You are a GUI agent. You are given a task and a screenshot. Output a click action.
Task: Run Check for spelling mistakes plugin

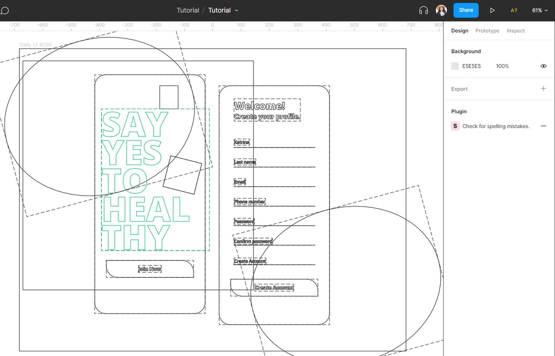coord(496,126)
